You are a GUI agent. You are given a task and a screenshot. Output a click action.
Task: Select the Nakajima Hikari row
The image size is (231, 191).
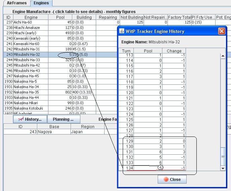pos(61,103)
